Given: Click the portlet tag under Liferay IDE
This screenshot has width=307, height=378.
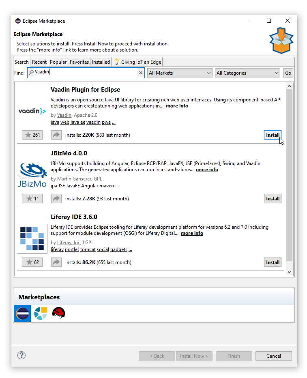Looking at the screenshot, I should click(72, 249).
